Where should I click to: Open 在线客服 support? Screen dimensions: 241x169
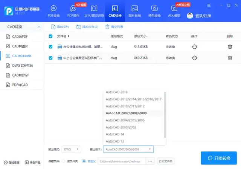[12, 162]
